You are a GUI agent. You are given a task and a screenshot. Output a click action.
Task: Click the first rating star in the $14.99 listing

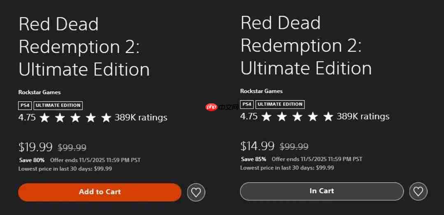[266, 117]
